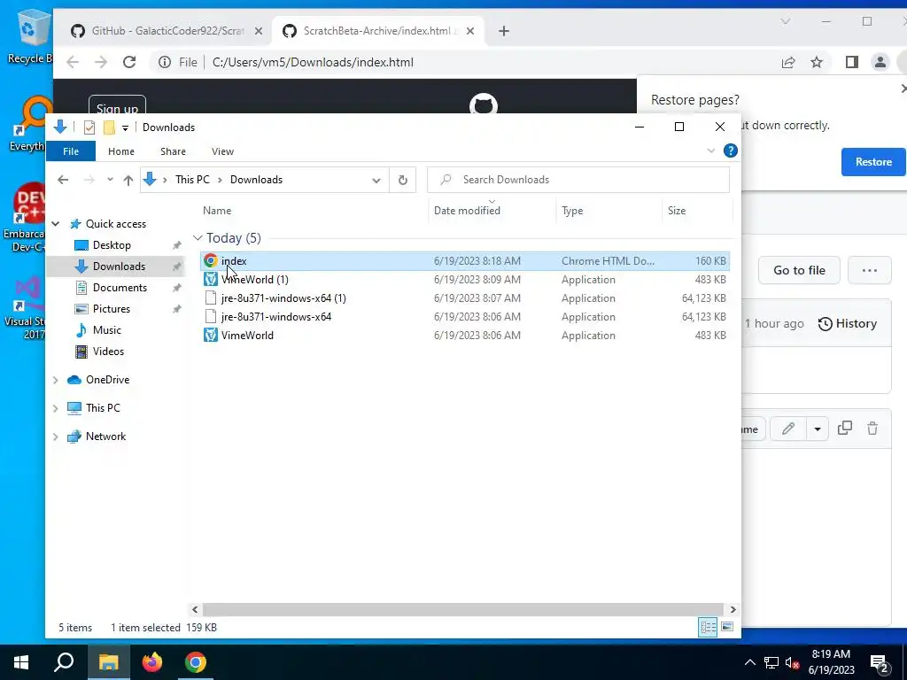Select Pictures in the navigation pane
The height and width of the screenshot is (680, 907).
coord(111,309)
